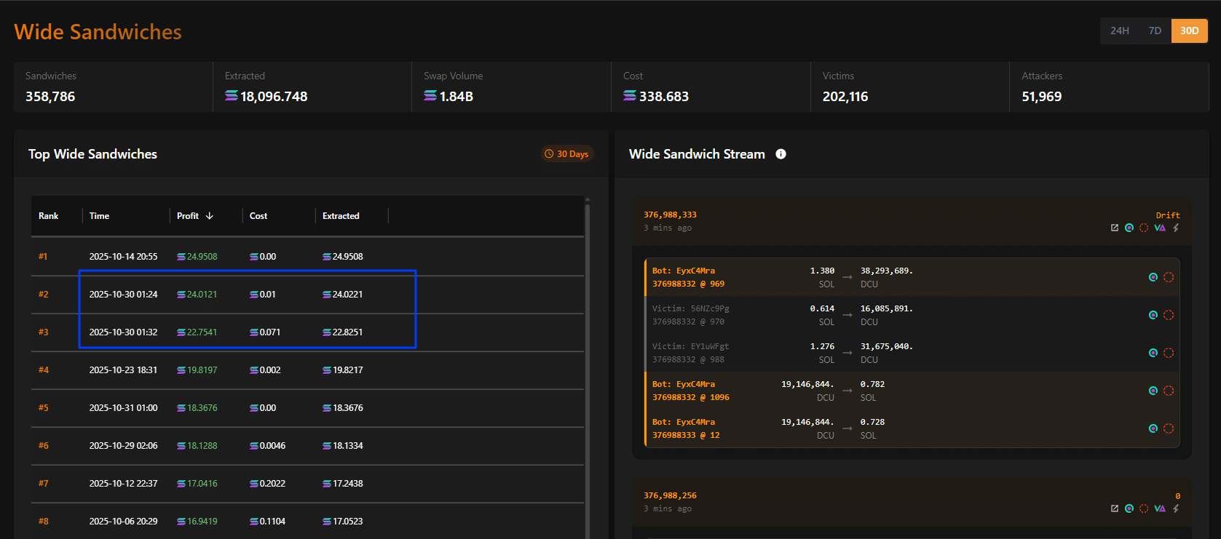This screenshot has width=1221, height=539.
Task: Open external link icon for slot 376,988,333
Action: pyautogui.click(x=1114, y=228)
